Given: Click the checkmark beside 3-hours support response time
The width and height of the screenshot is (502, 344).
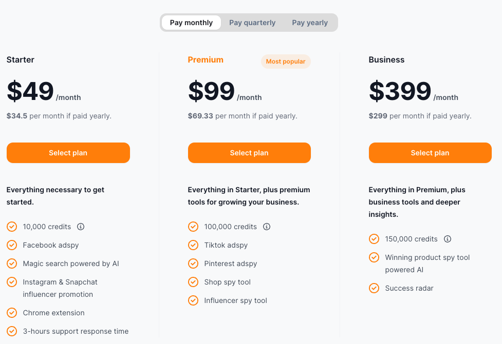Looking at the screenshot, I should click(12, 331).
